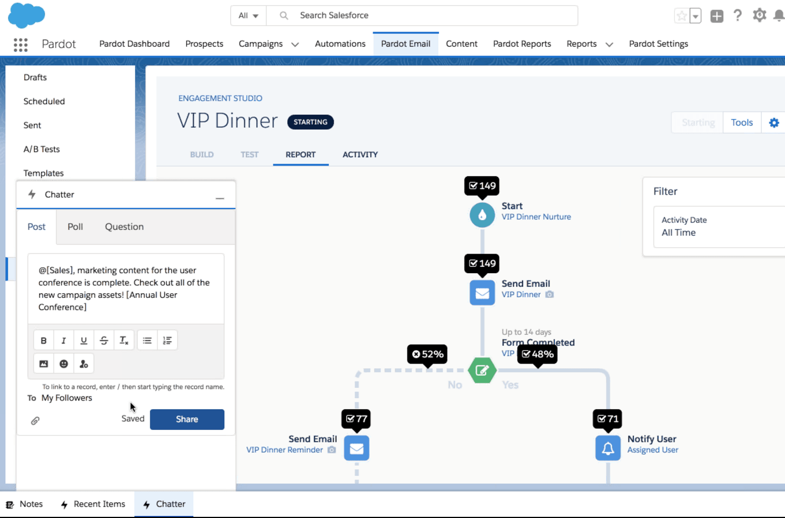Preview the VIP Dinner email camera icon
785x518 pixels.
(x=550, y=294)
